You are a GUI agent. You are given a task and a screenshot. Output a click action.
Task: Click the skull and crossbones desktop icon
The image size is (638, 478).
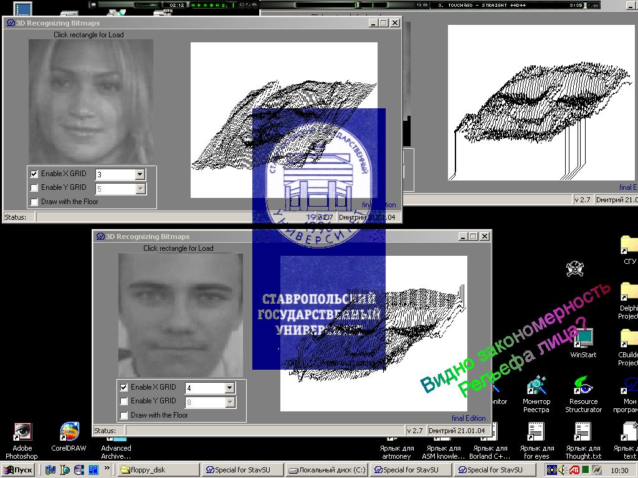[x=574, y=268]
